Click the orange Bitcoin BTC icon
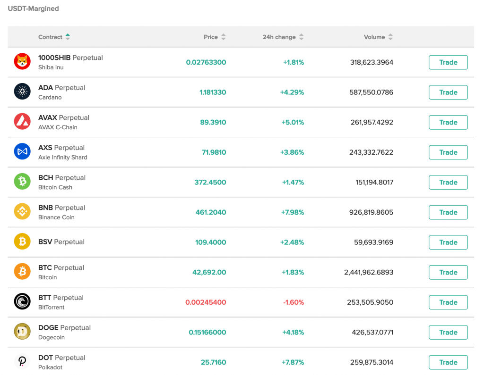 click(x=22, y=272)
